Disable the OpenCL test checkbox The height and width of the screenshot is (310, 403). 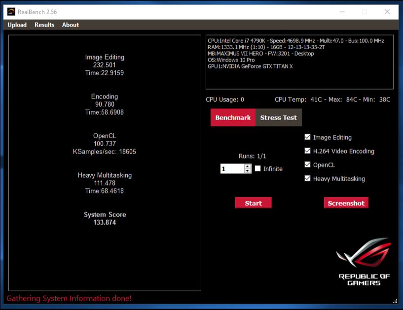click(307, 165)
